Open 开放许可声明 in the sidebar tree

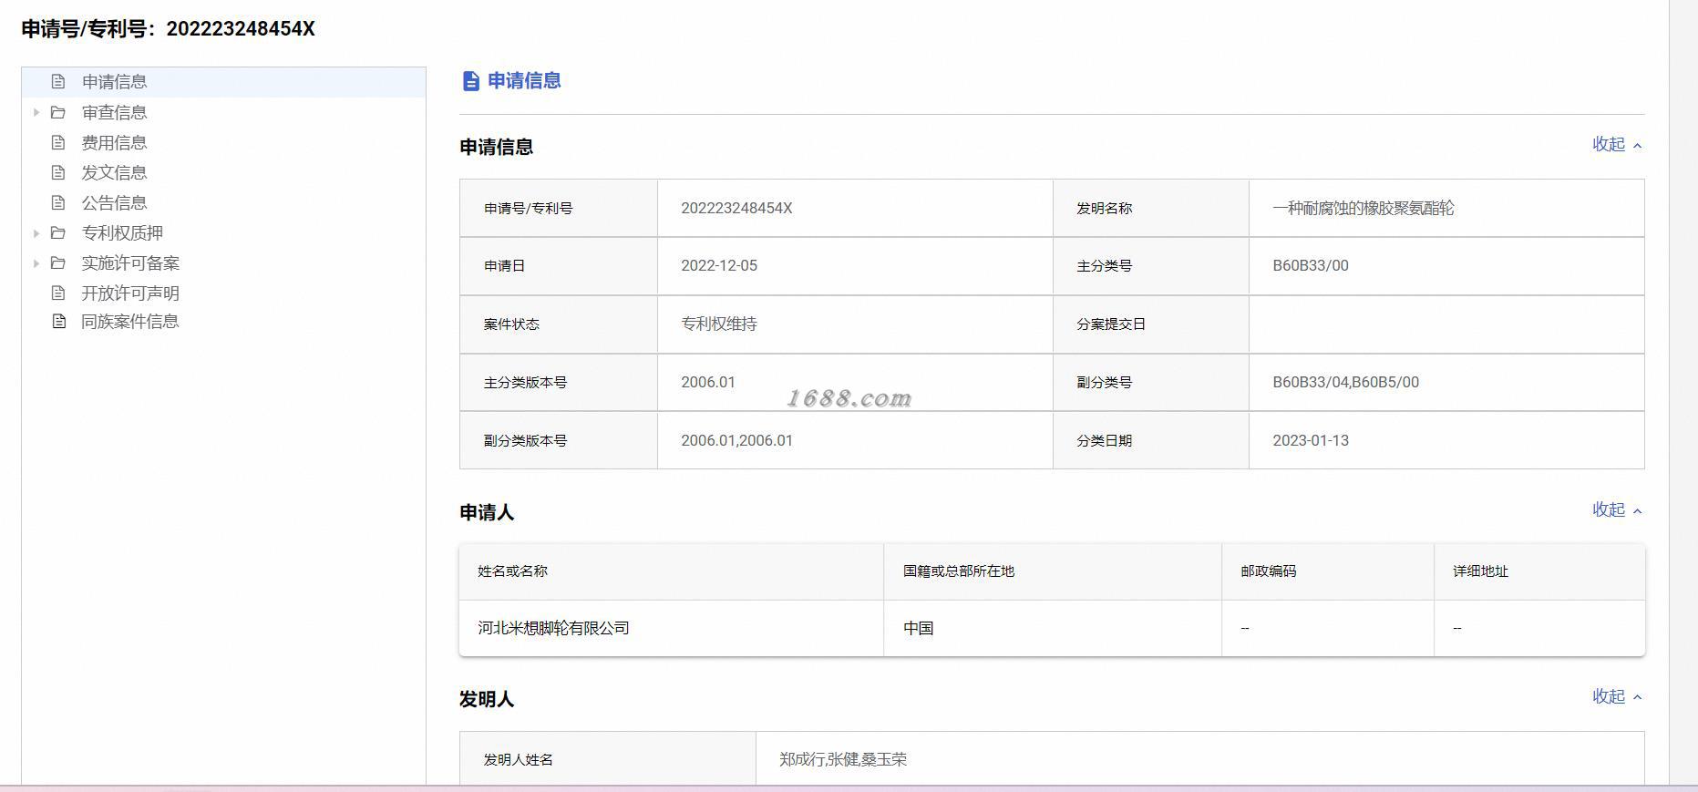coord(130,293)
